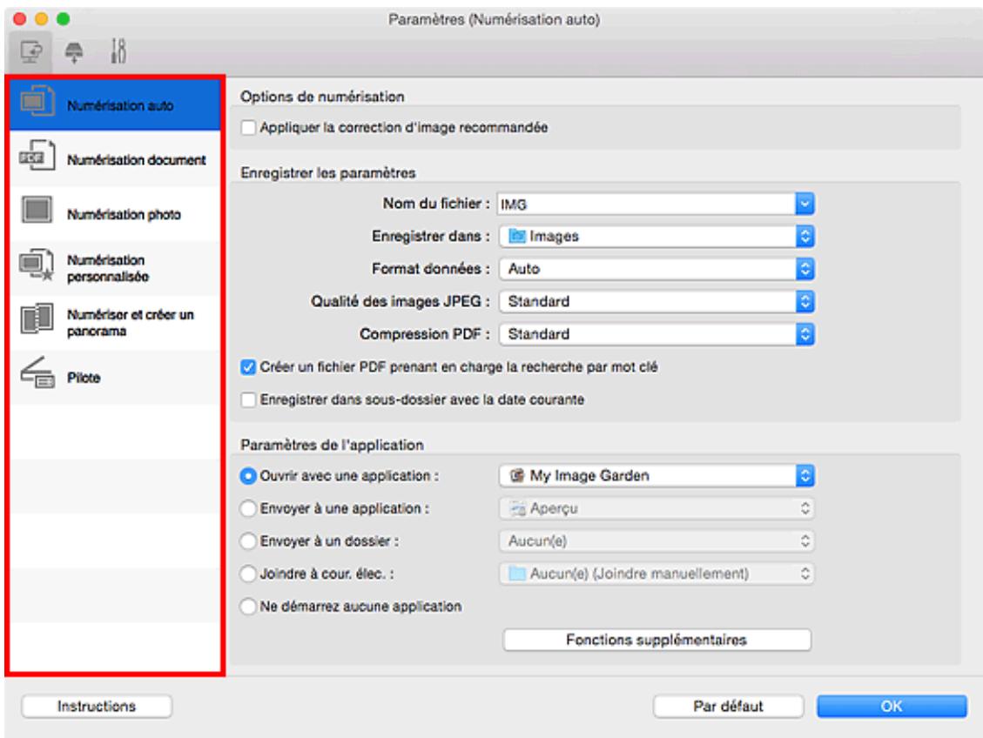Click the Paramètres de l'application heading
Image resolution: width=983 pixels, height=738 pixels.
click(x=332, y=445)
